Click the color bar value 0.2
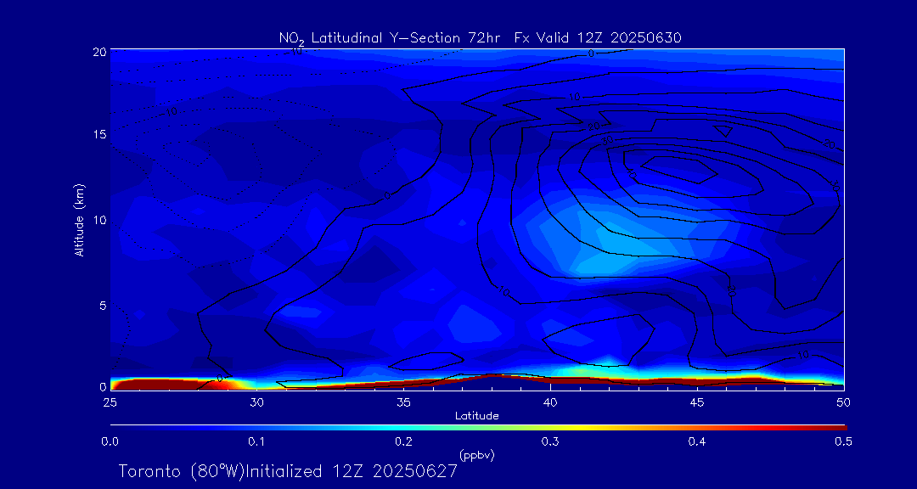This screenshot has width=917, height=489. (403, 442)
